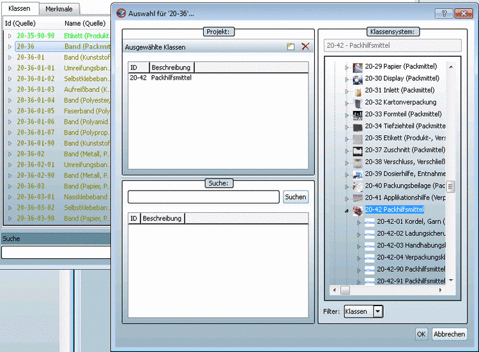The width and height of the screenshot is (479, 352).
Task: Click the 20-40 Packungsbeilage thumbnail icon
Action: pyautogui.click(x=358, y=187)
